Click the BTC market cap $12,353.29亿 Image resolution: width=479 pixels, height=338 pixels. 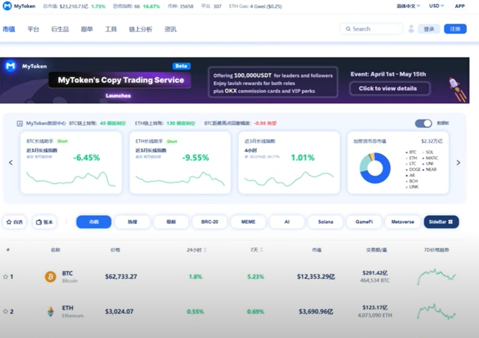click(x=316, y=277)
